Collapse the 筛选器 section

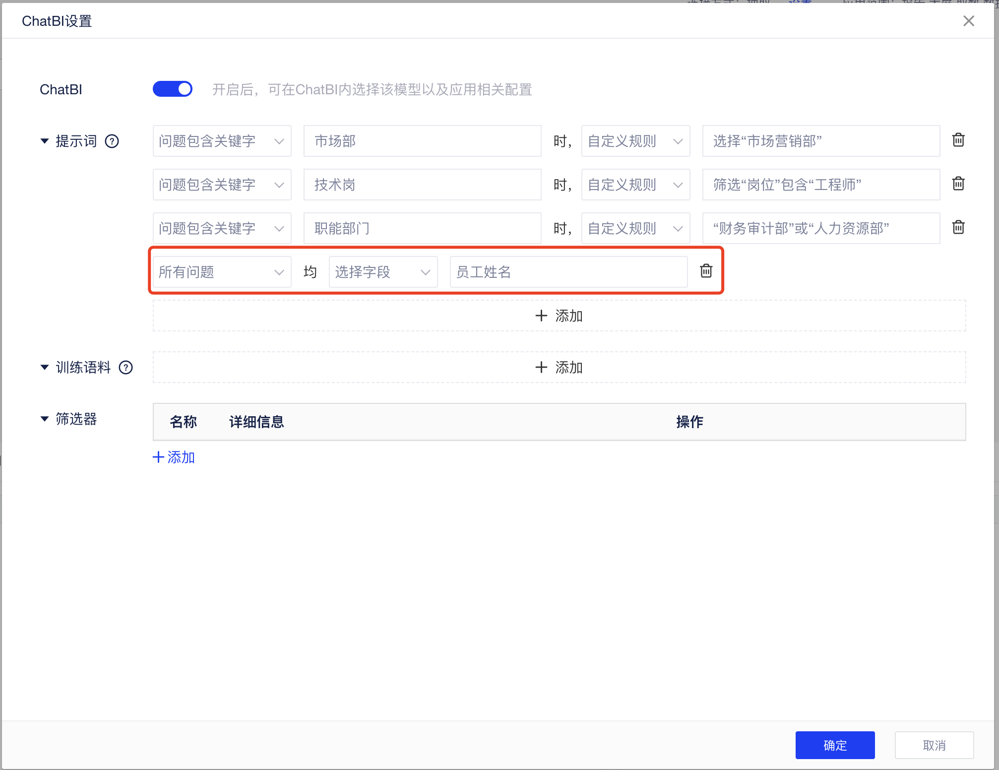pyautogui.click(x=45, y=419)
